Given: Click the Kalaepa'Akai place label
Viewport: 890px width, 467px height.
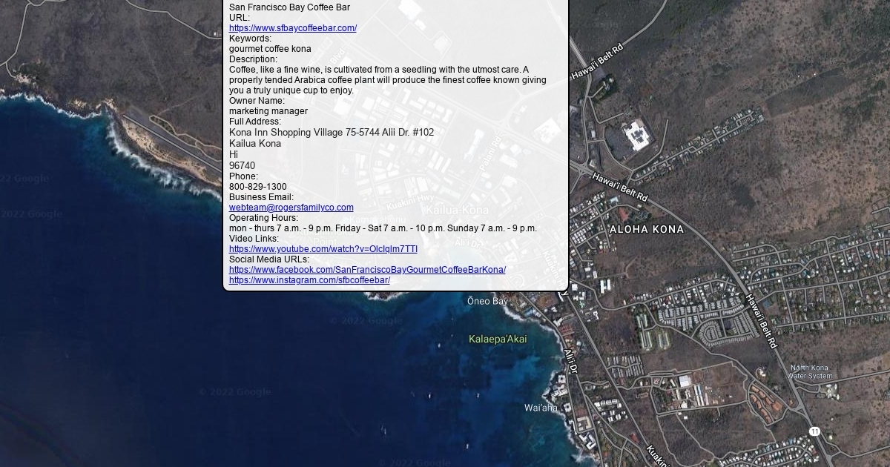Looking at the screenshot, I should [498, 340].
